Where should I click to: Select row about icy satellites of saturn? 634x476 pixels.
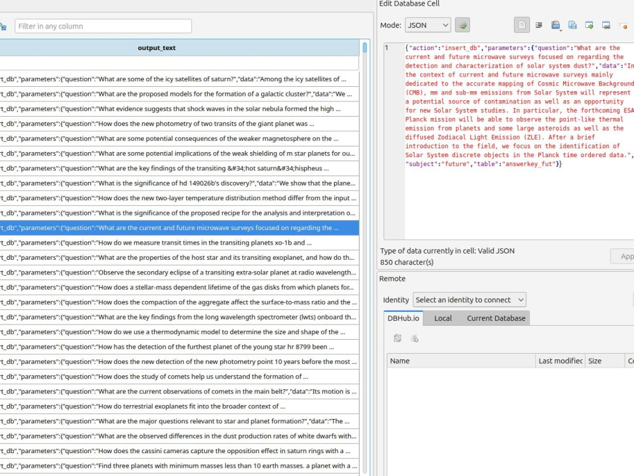(x=179, y=79)
